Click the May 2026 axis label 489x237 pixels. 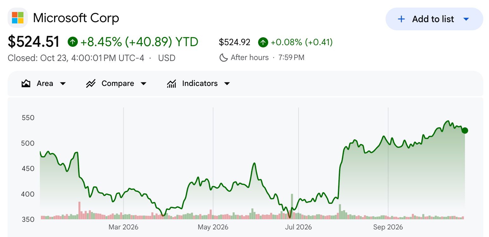213,227
